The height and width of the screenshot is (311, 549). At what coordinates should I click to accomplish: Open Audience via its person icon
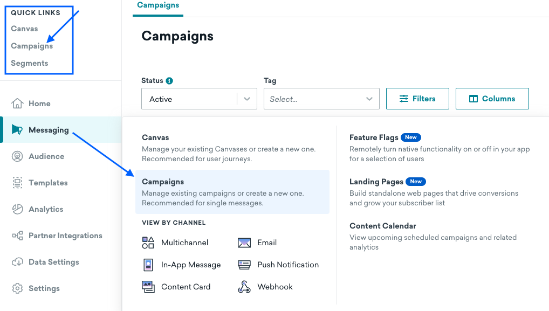pyautogui.click(x=18, y=156)
